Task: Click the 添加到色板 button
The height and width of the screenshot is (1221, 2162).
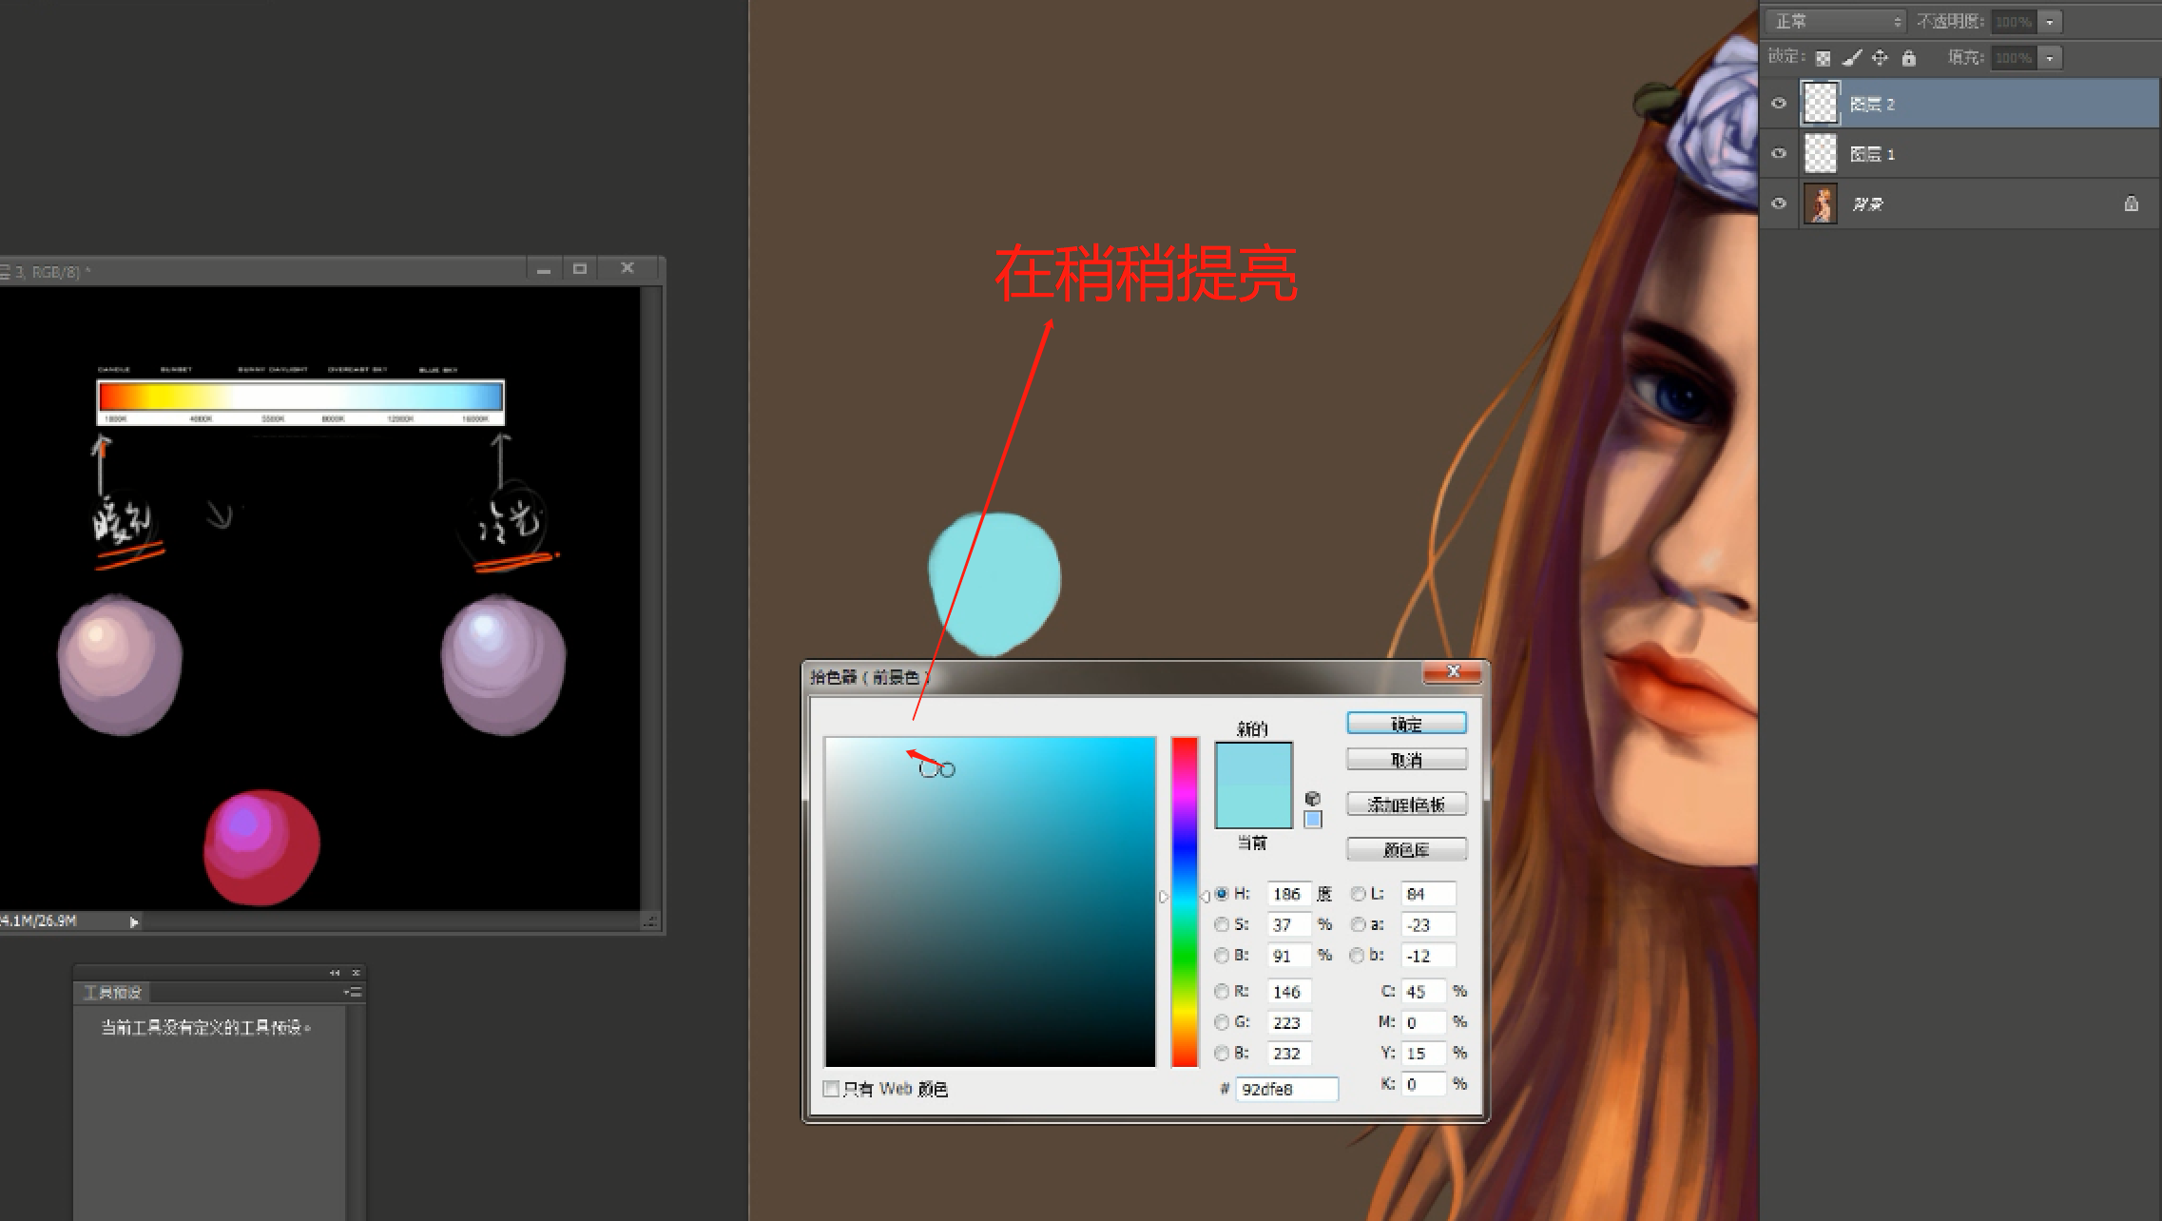Action: pyautogui.click(x=1406, y=804)
